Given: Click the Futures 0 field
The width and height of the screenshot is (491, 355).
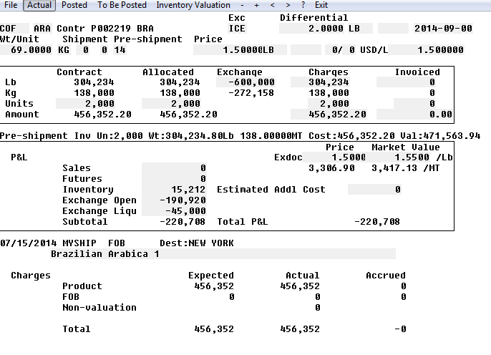Looking at the screenshot, I should (174, 179).
